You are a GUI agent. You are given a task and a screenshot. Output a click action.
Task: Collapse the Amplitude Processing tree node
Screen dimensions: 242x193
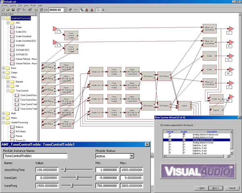3,19
